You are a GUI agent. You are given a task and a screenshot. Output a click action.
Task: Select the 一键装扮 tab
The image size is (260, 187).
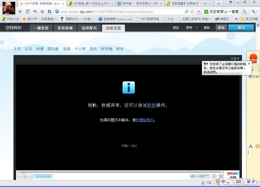(41, 28)
